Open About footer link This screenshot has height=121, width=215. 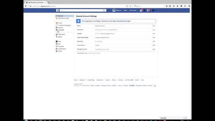(76, 80)
